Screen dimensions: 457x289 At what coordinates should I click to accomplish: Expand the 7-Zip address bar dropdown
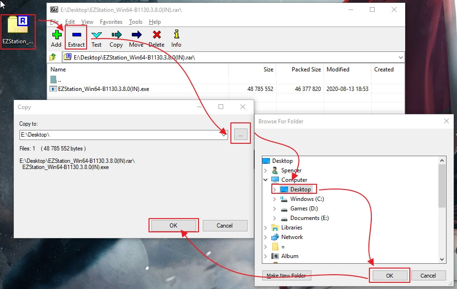[x=400, y=57]
